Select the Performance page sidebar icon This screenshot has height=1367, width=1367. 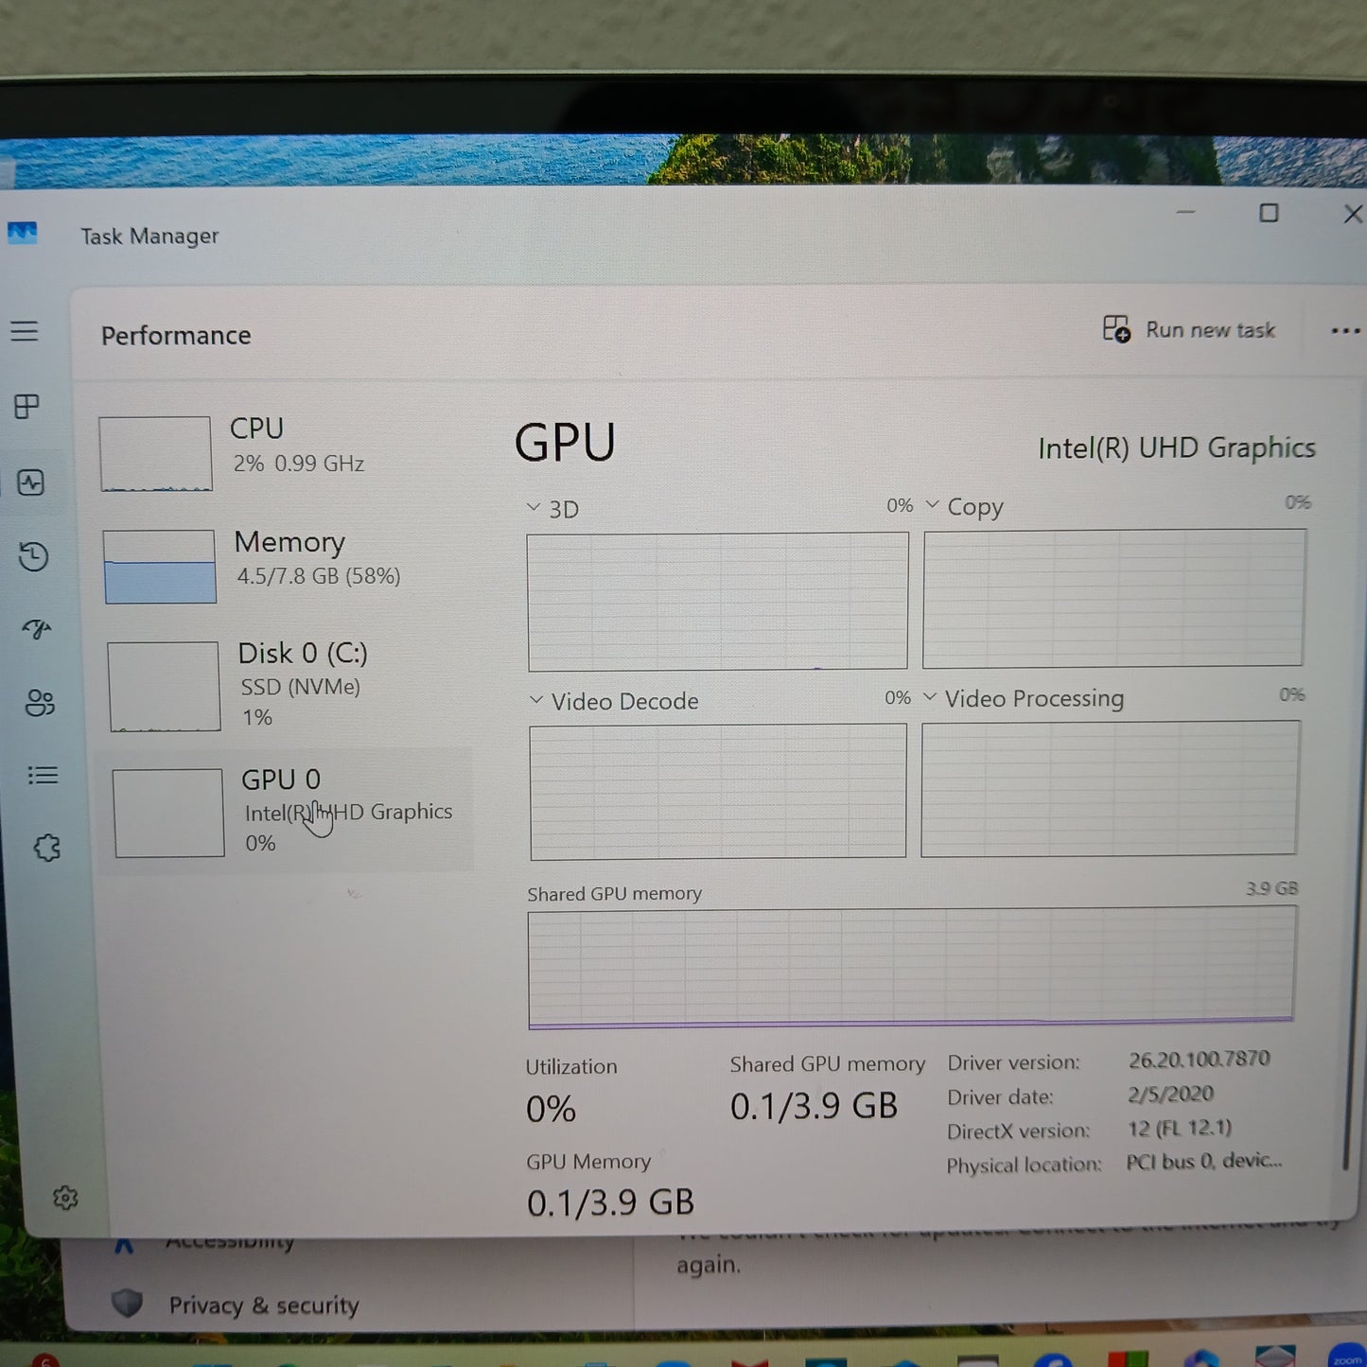31,482
